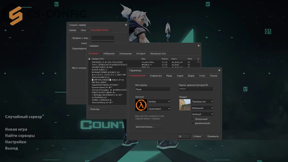288x162 pixels.
Task: Open the Маленький crosshair size dropdown
Action: click(202, 108)
